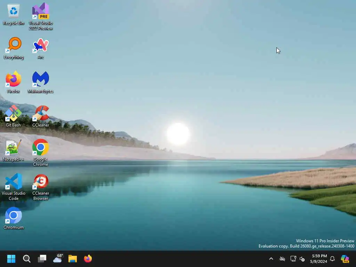
Task: Select the CCleaner desktop shortcut
Action: 40,116
